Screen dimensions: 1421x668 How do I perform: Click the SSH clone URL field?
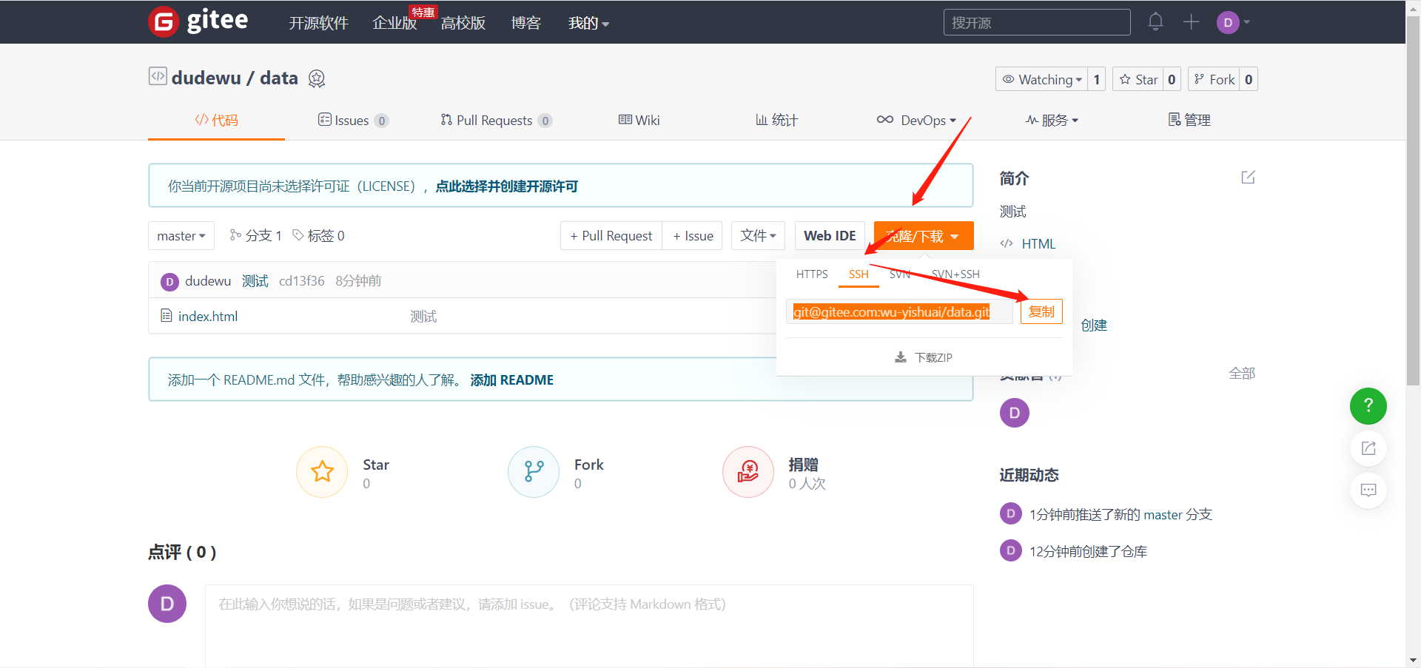(x=899, y=312)
